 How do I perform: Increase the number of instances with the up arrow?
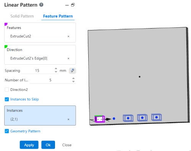click(73, 78)
